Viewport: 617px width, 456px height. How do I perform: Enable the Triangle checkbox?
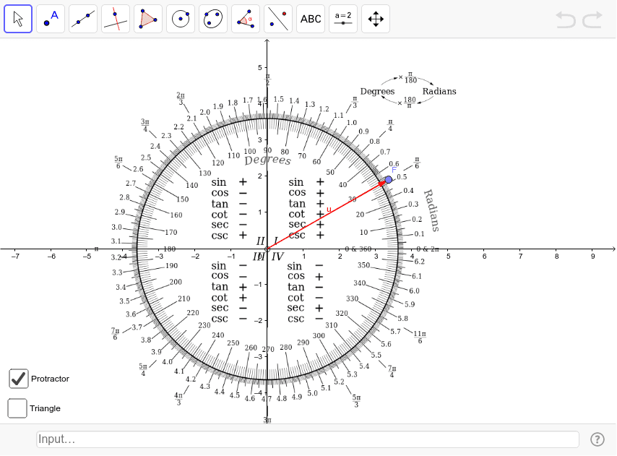[x=17, y=408]
